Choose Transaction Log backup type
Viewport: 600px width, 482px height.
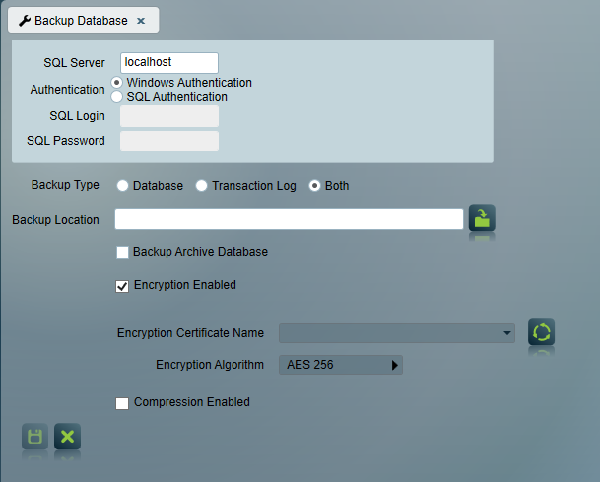201,186
